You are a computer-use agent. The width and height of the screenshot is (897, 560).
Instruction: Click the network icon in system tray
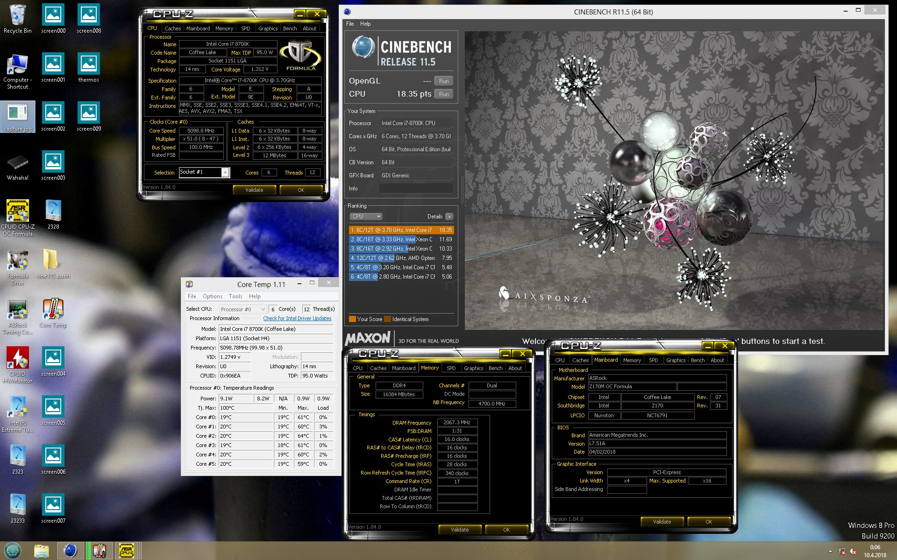pos(842,551)
